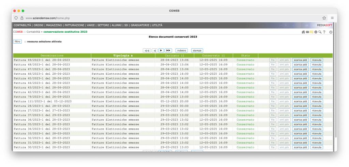This screenshot has width=349, height=167.
Task: Bookmark the page with the star icon
Action: coord(324,18)
